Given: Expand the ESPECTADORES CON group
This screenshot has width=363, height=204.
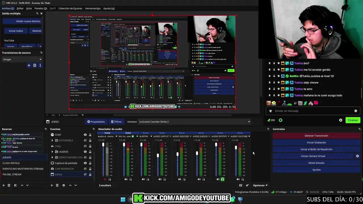Looking at the screenshot, I should point(52,157).
